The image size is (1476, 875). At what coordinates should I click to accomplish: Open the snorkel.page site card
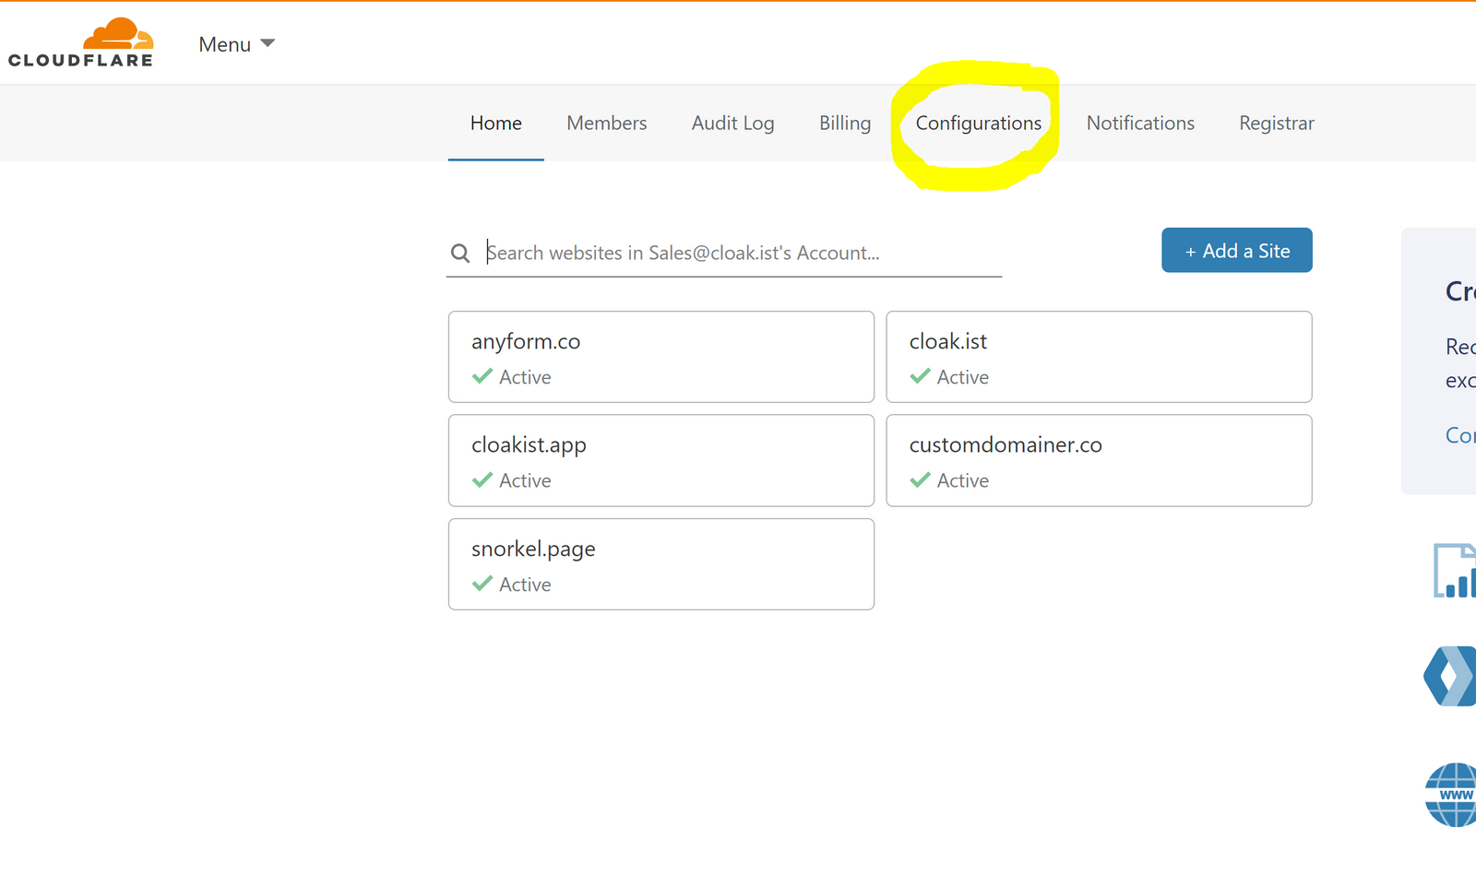[x=661, y=564]
